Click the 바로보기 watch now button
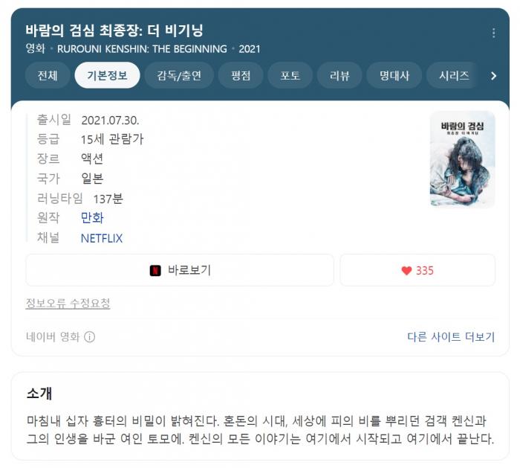Image resolution: width=520 pixels, height=468 pixels. (180, 270)
